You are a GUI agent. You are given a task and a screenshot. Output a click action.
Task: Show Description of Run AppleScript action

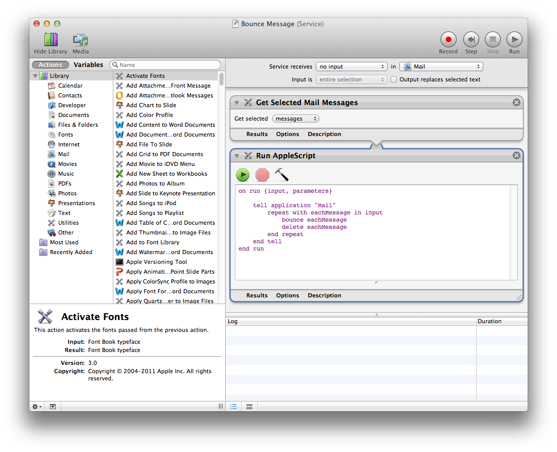coord(324,295)
